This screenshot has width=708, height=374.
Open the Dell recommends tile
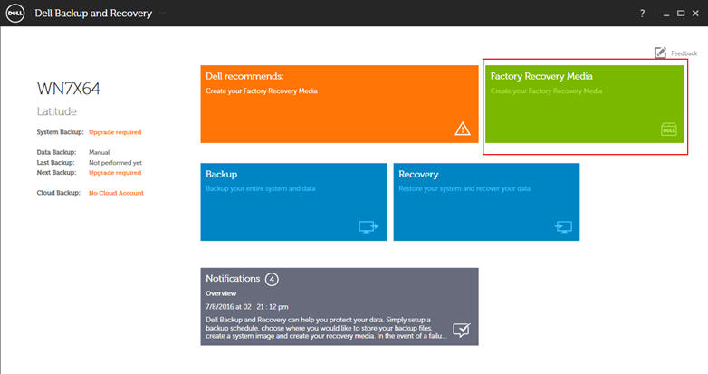[340, 104]
